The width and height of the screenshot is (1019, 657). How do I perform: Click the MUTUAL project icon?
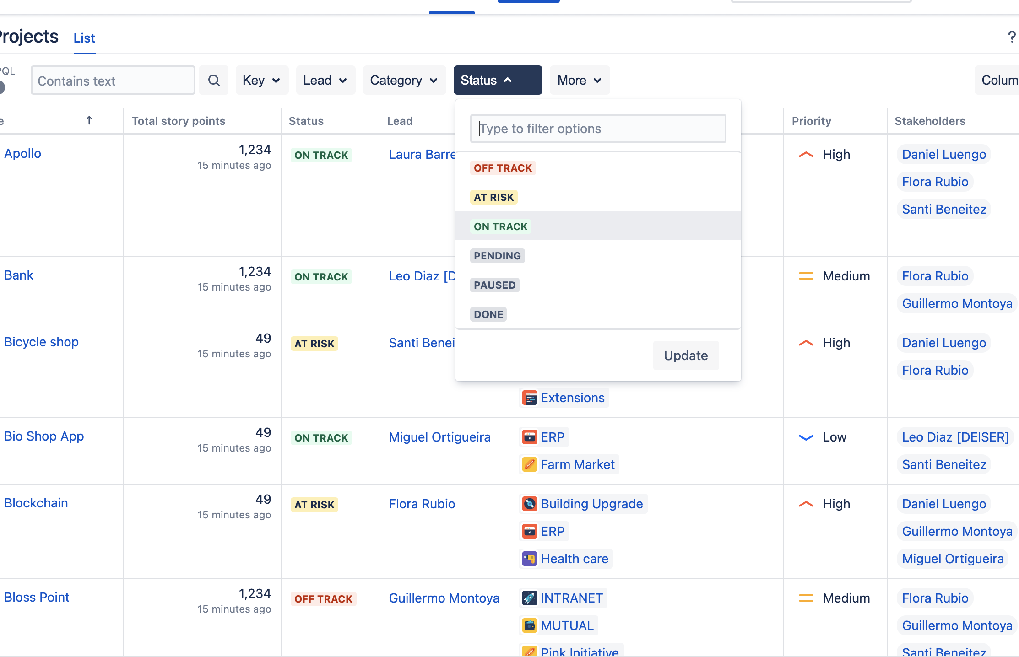click(x=530, y=626)
